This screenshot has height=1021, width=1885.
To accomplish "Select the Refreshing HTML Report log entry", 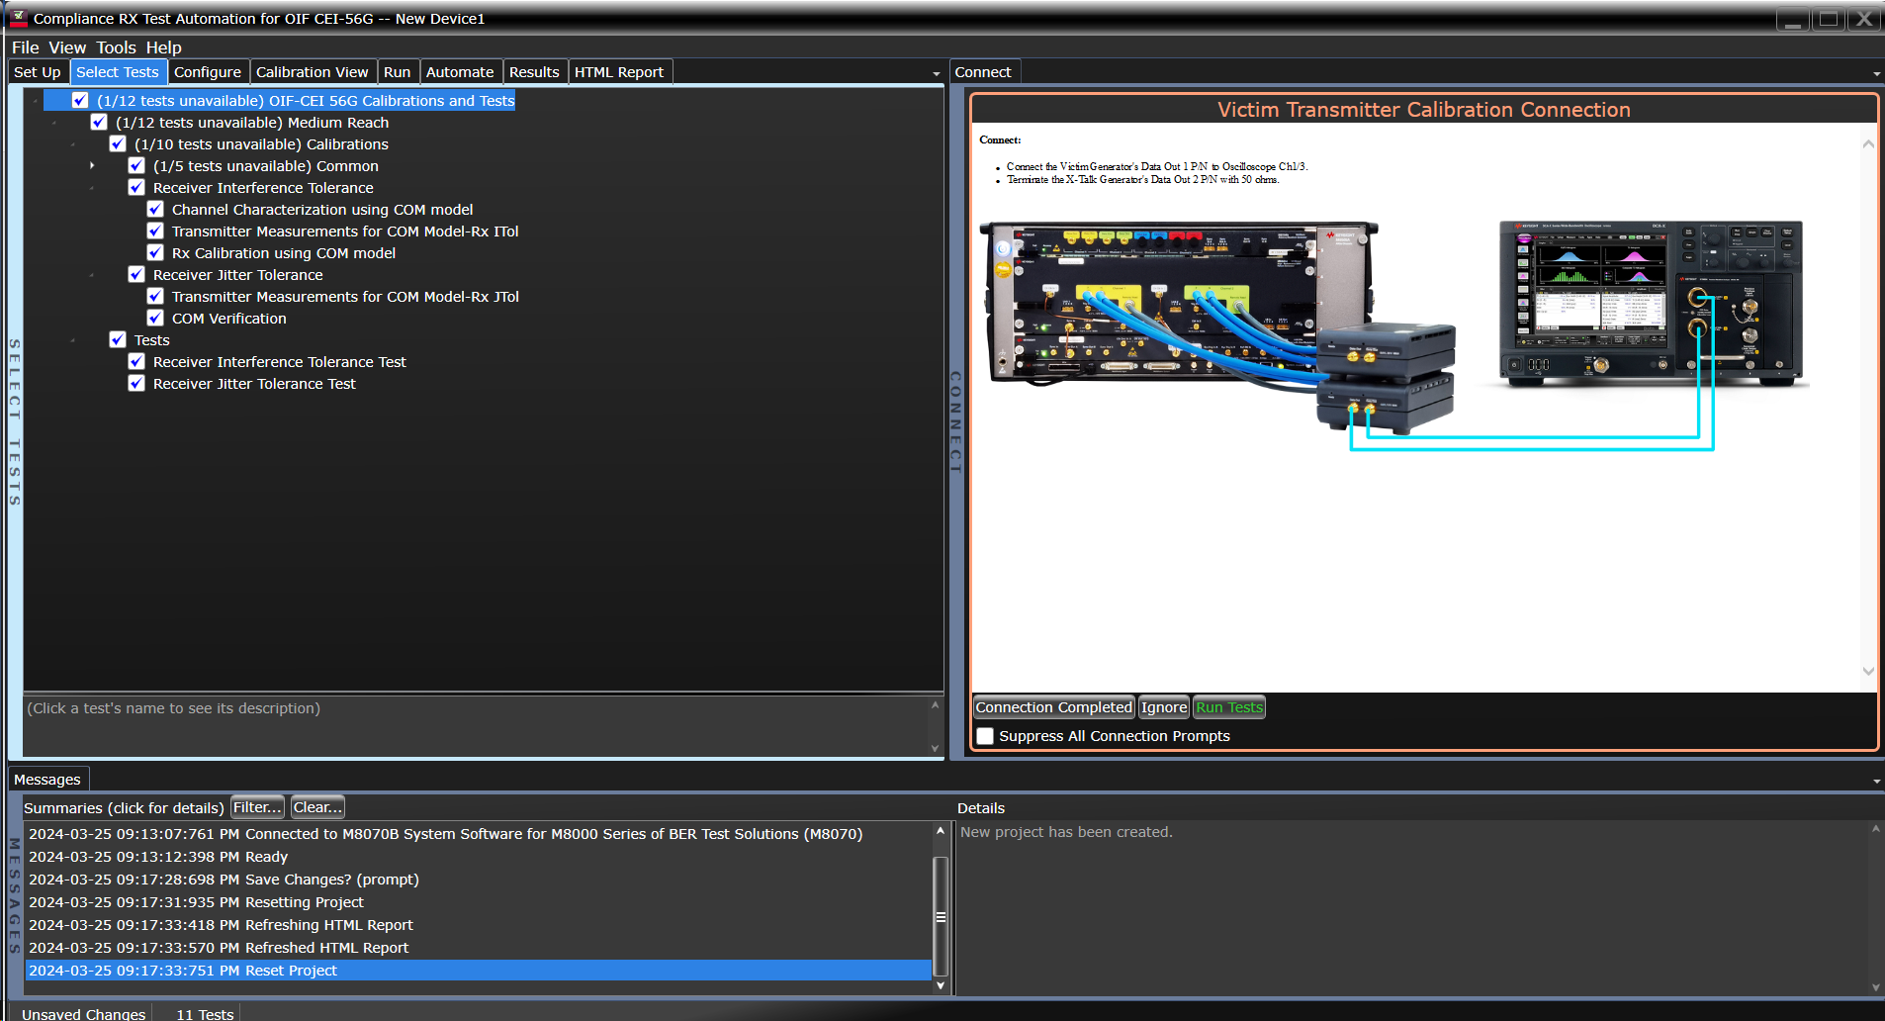I will click(222, 924).
